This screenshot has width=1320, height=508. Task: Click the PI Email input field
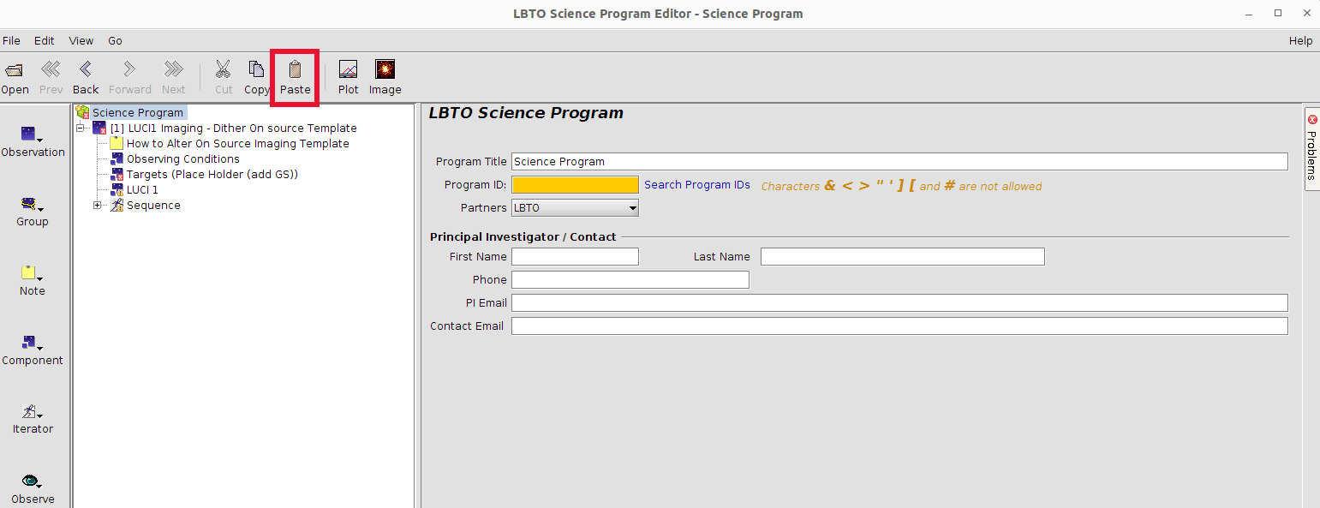899,302
